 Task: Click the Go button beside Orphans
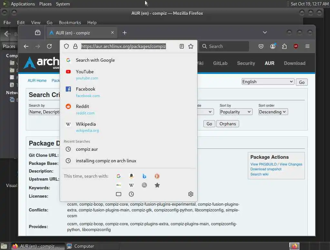point(209,124)
